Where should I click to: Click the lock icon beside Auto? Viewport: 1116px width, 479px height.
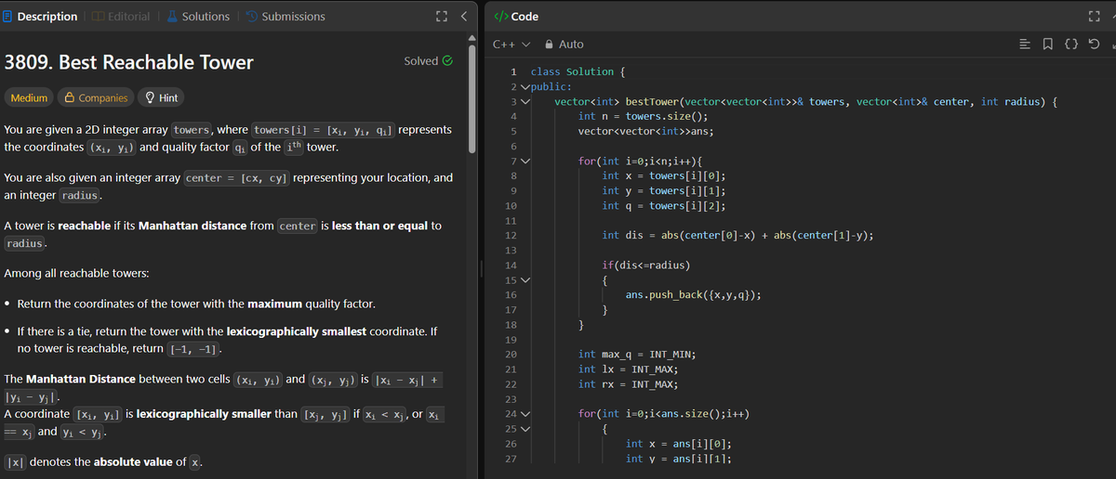[x=550, y=44]
